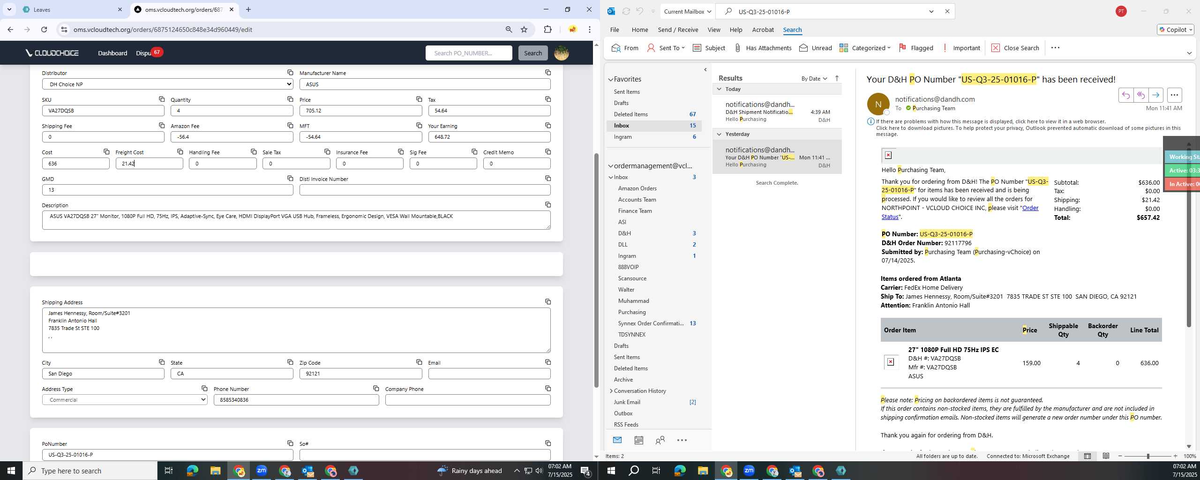
Task: Filter search results by Flagged
Action: [916, 48]
